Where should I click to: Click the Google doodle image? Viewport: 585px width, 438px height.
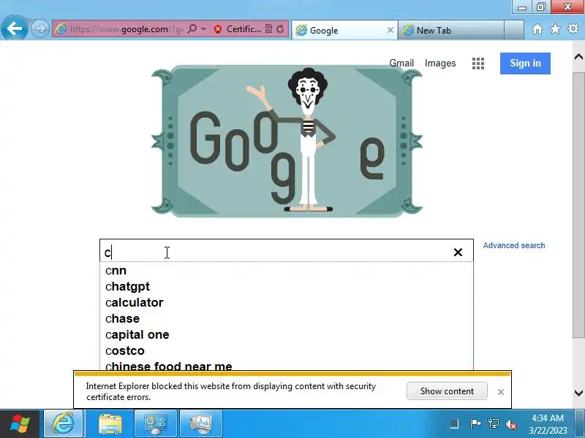point(287,142)
